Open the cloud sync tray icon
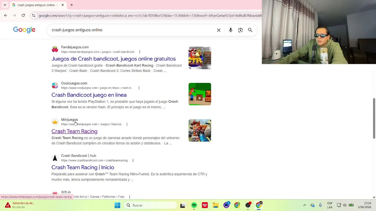 click(313, 205)
